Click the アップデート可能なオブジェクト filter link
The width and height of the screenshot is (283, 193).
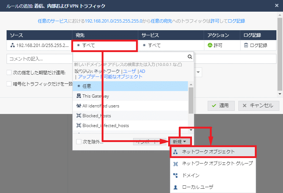coord(110,77)
